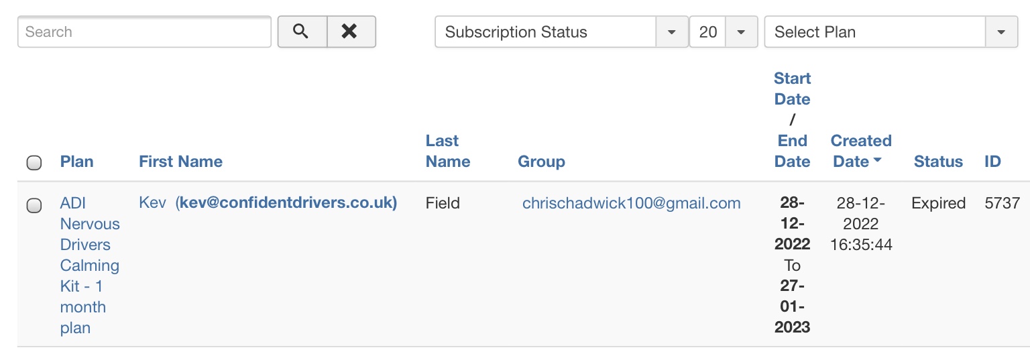Click the magnifying glass search icon
Screen dimensions: 1030x358
tap(302, 32)
